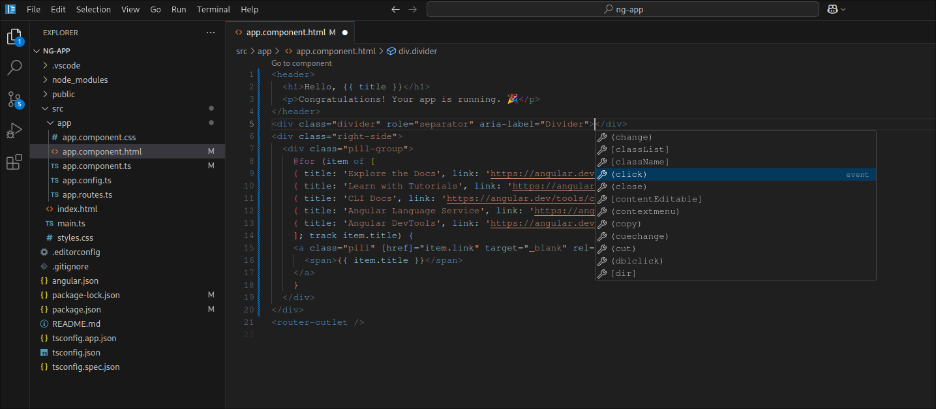This screenshot has height=409, width=936.
Task: Expand the node_modules folder
Action: pyautogui.click(x=45, y=80)
